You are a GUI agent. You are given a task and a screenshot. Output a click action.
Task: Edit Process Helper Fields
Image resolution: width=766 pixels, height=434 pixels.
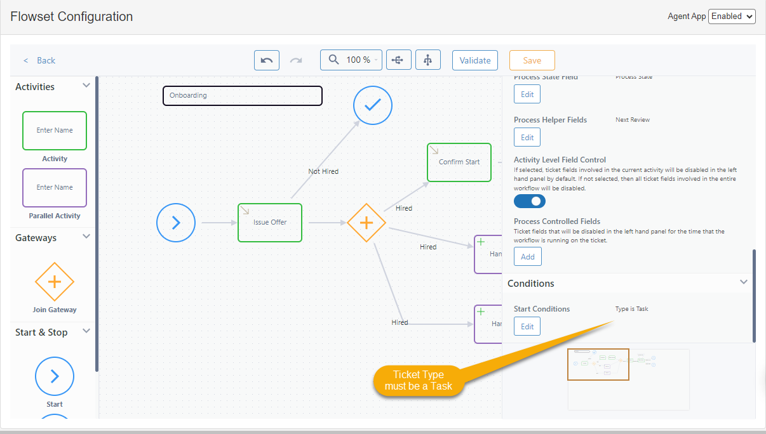[527, 138]
